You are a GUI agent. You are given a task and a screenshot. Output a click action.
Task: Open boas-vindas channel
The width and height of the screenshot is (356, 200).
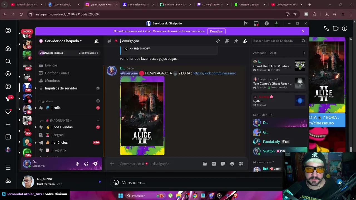(x=70, y=127)
